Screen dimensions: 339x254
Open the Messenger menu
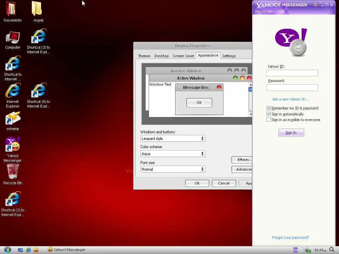pyautogui.click(x=264, y=11)
